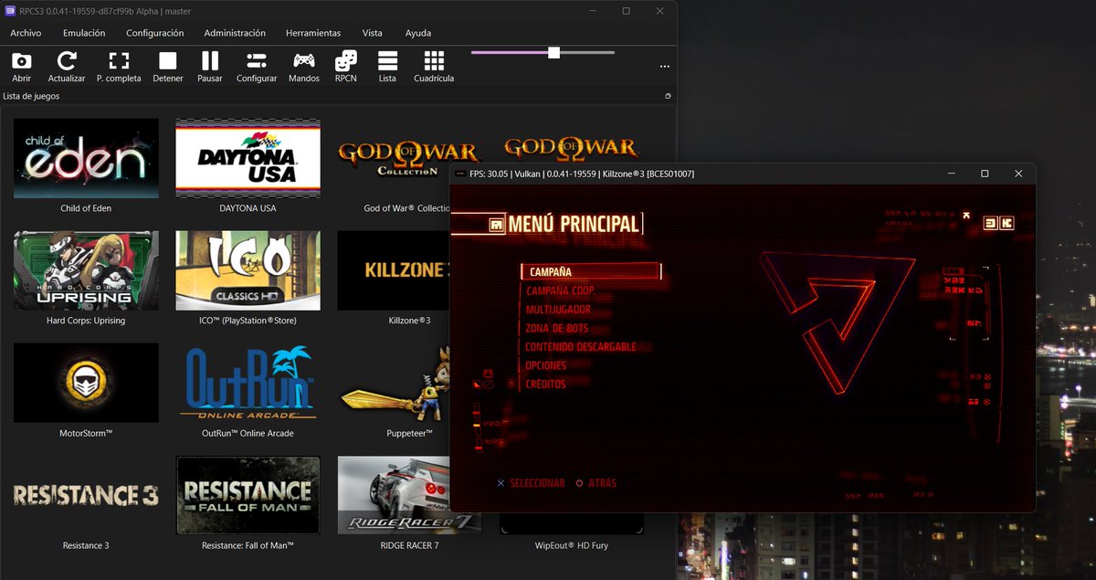The width and height of the screenshot is (1096, 580).
Task: Select ZONA DE BOTS option
Action: pos(556,328)
